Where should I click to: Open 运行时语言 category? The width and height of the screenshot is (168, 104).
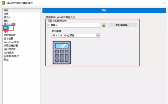[10, 49]
